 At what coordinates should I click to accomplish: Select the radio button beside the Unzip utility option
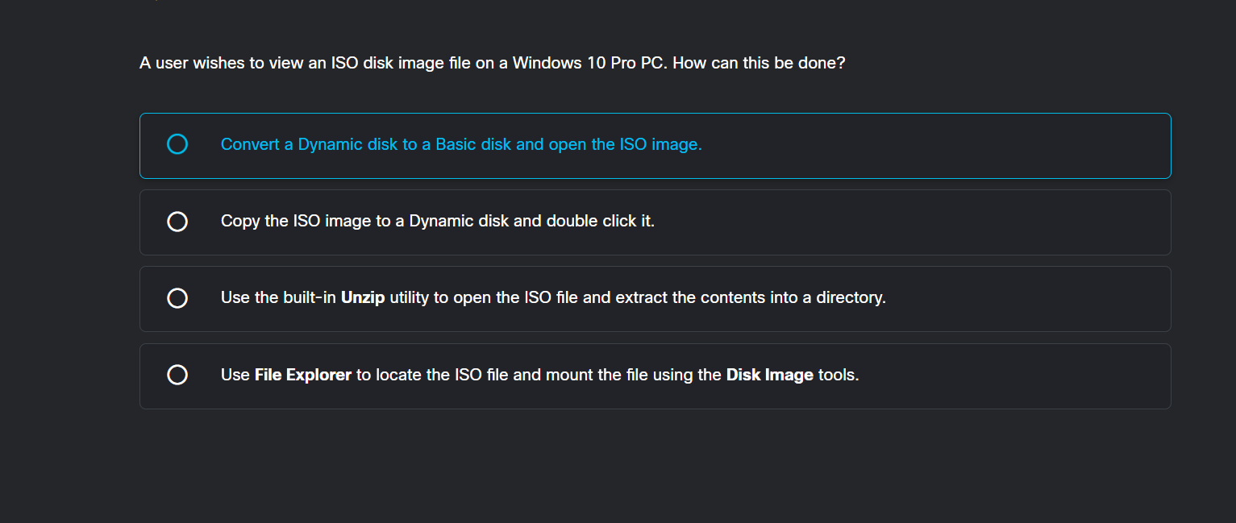(177, 297)
